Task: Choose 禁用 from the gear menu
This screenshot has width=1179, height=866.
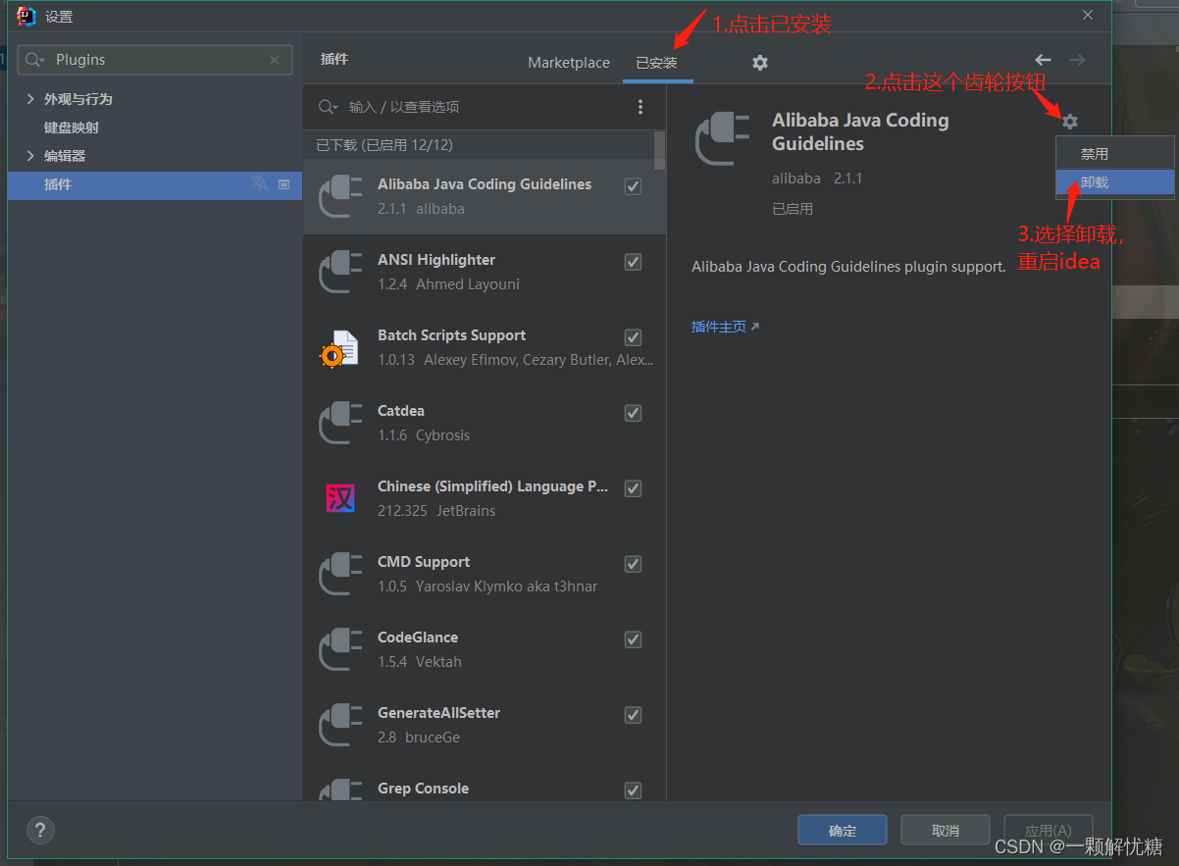Action: [x=1115, y=154]
